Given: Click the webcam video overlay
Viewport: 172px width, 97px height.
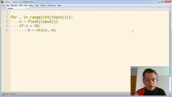Looking at the screenshot, I should 150,81.
